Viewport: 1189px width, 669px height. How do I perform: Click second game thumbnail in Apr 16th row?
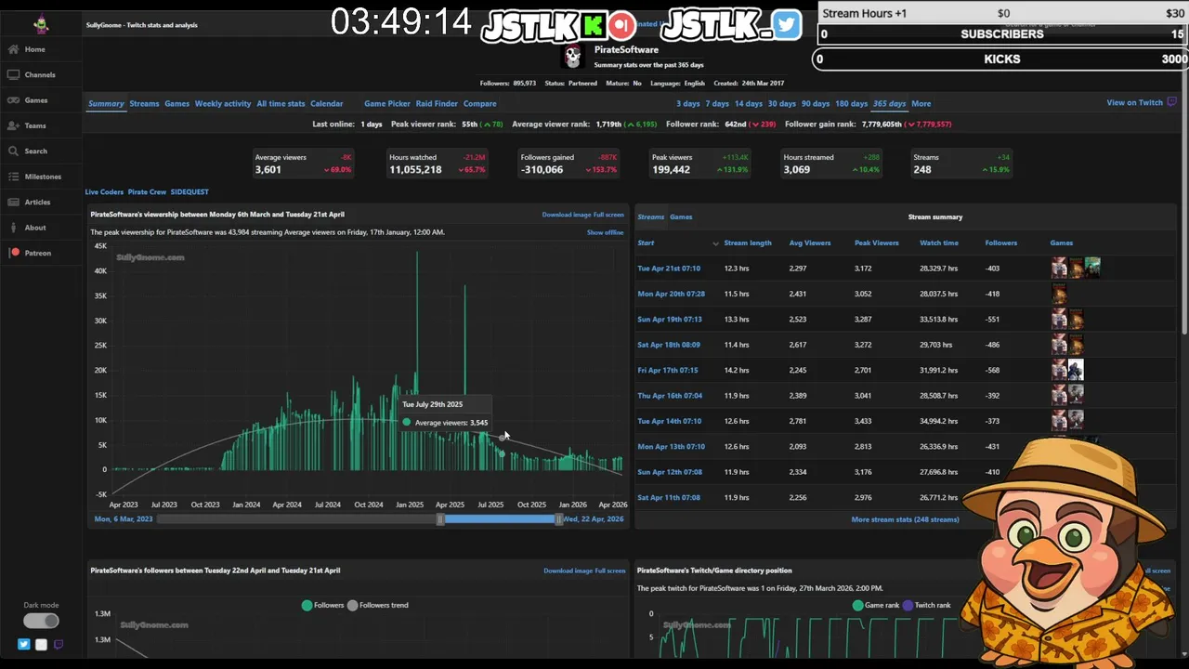pyautogui.click(x=1076, y=396)
